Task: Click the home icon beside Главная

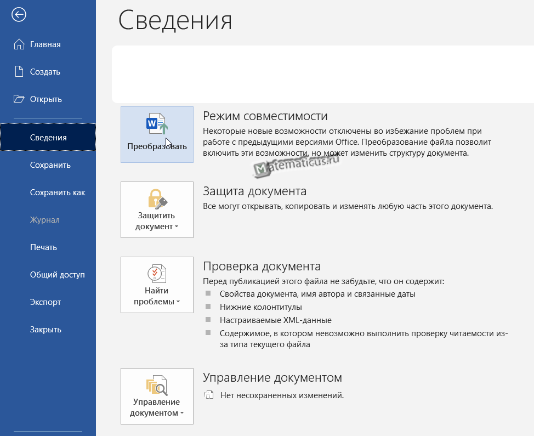Action: 19,44
